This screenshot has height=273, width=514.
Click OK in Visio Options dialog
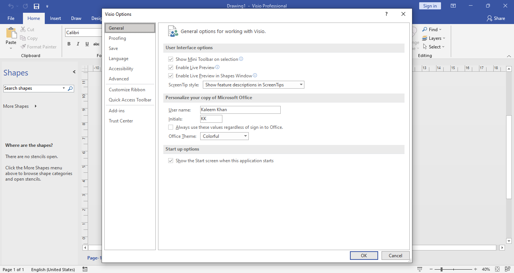pos(364,256)
